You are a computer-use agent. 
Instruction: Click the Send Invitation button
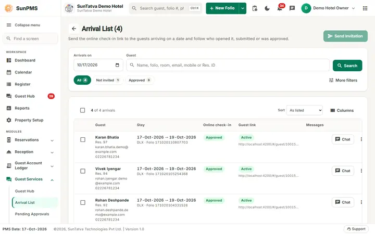pyautogui.click(x=345, y=36)
